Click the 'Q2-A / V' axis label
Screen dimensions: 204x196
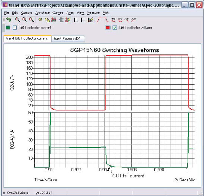coord(12,82)
